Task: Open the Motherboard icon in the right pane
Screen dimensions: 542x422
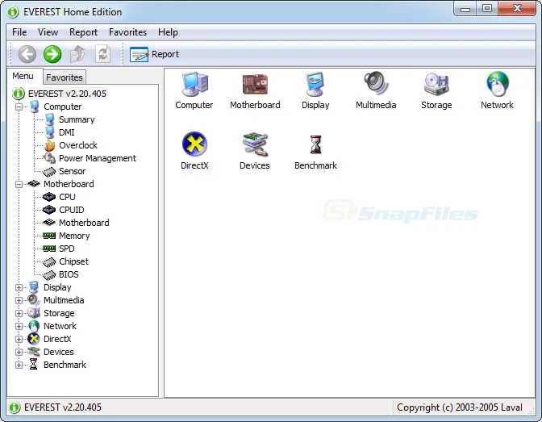Action: click(255, 90)
